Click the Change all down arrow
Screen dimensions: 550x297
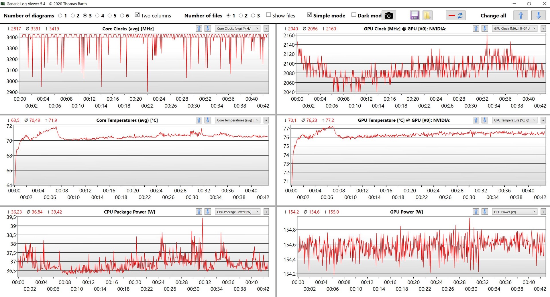pyautogui.click(x=538, y=15)
